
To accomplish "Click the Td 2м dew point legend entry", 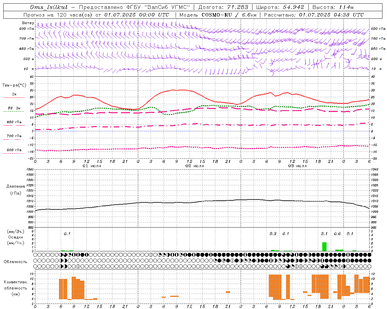I will 14,108.
